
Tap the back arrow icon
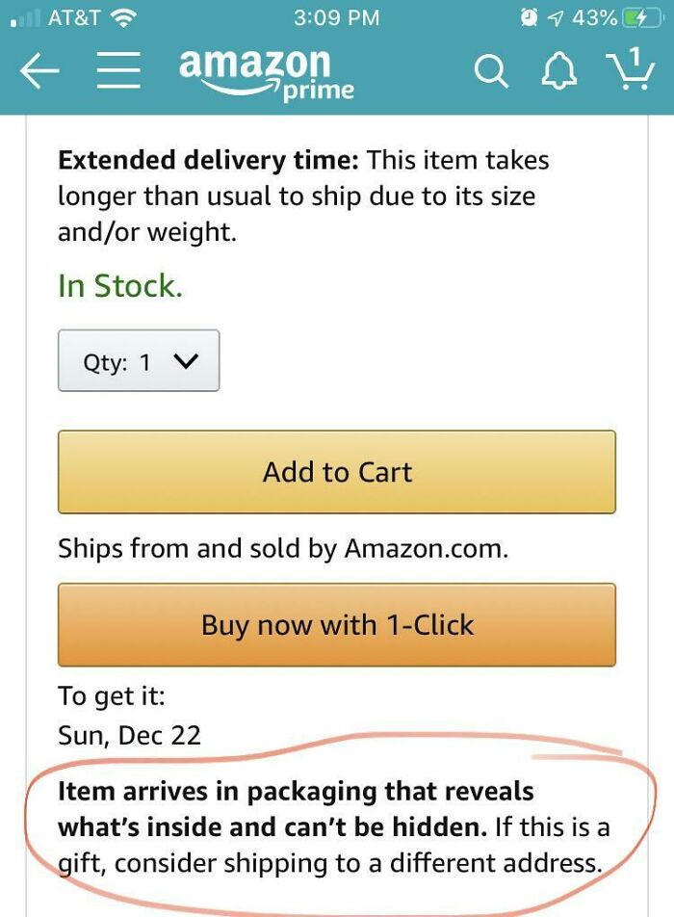click(39, 70)
